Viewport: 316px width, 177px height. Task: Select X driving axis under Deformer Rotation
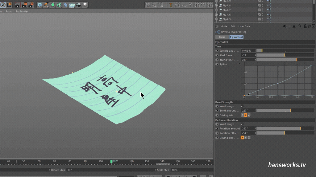coord(243,138)
